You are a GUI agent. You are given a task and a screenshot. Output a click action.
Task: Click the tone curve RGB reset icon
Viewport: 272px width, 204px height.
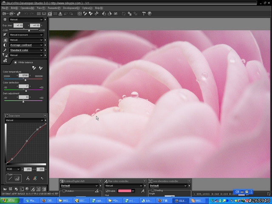(35, 178)
